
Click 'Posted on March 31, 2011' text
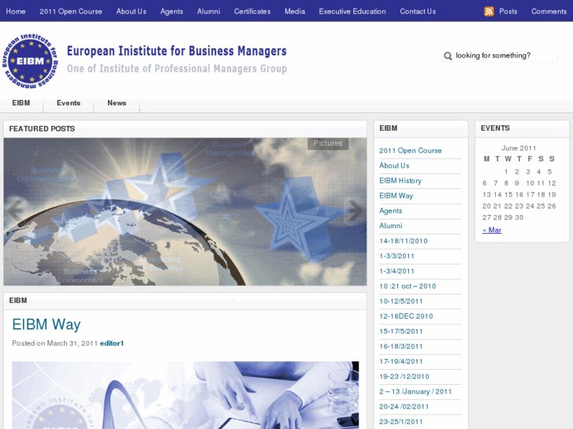[x=55, y=343]
